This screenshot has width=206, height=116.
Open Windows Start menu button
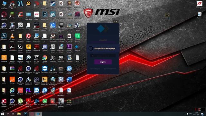[x=3, y=114]
